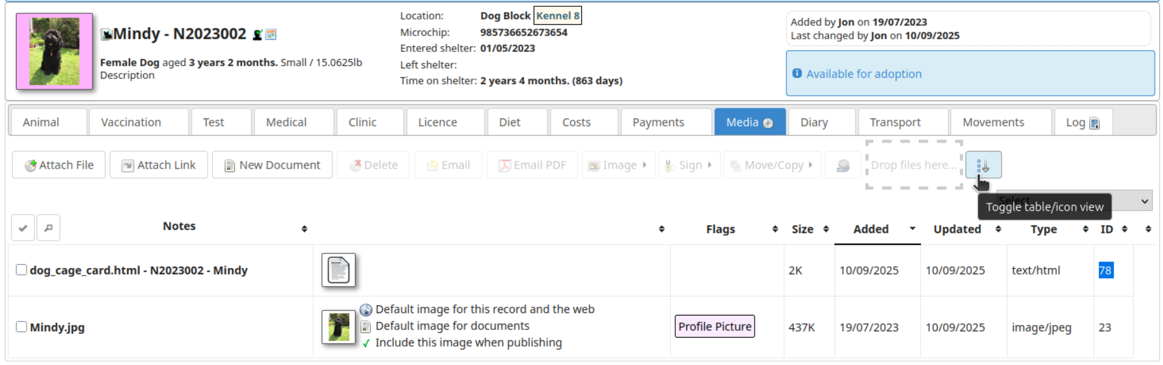Screen dimensions: 1163x365
Task: Click the calendar icon beside Mindy's name
Action: click(271, 35)
